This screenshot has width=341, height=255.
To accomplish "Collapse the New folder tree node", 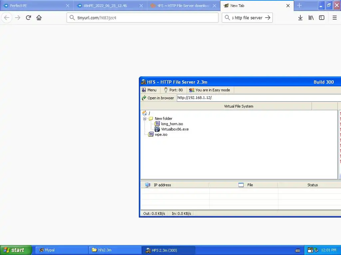I will 145,119.
